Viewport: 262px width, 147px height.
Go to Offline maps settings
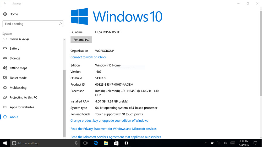coord(18,68)
